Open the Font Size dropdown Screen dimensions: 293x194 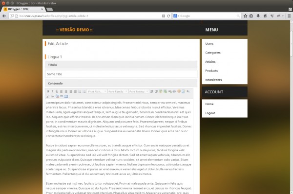(97, 91)
